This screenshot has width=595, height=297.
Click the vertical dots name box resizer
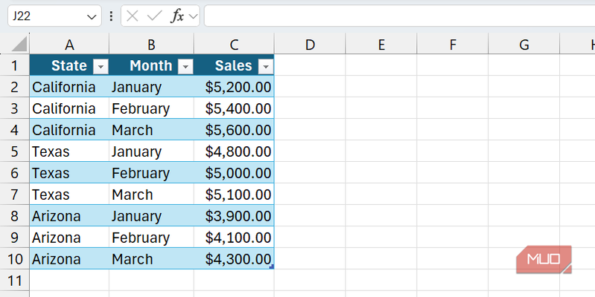coord(111,16)
